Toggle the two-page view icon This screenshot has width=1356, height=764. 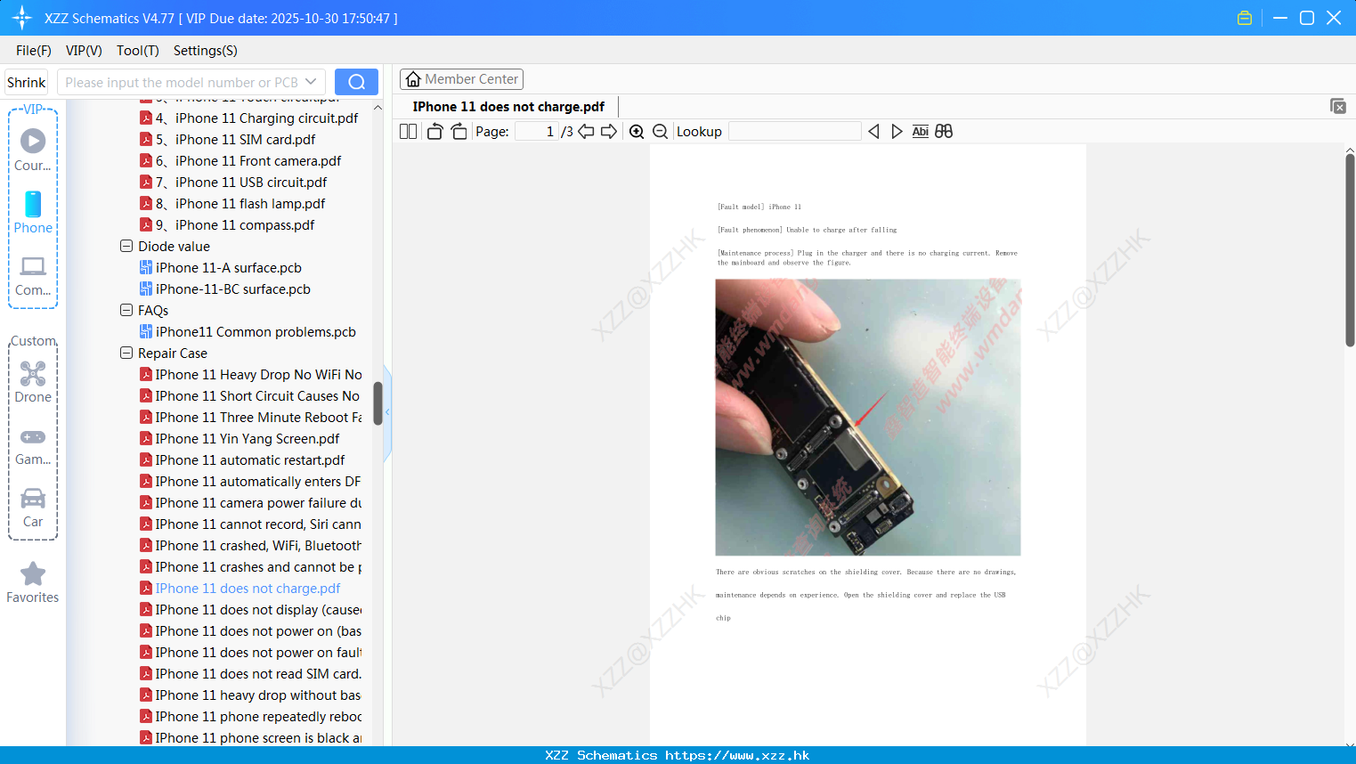[x=409, y=131]
